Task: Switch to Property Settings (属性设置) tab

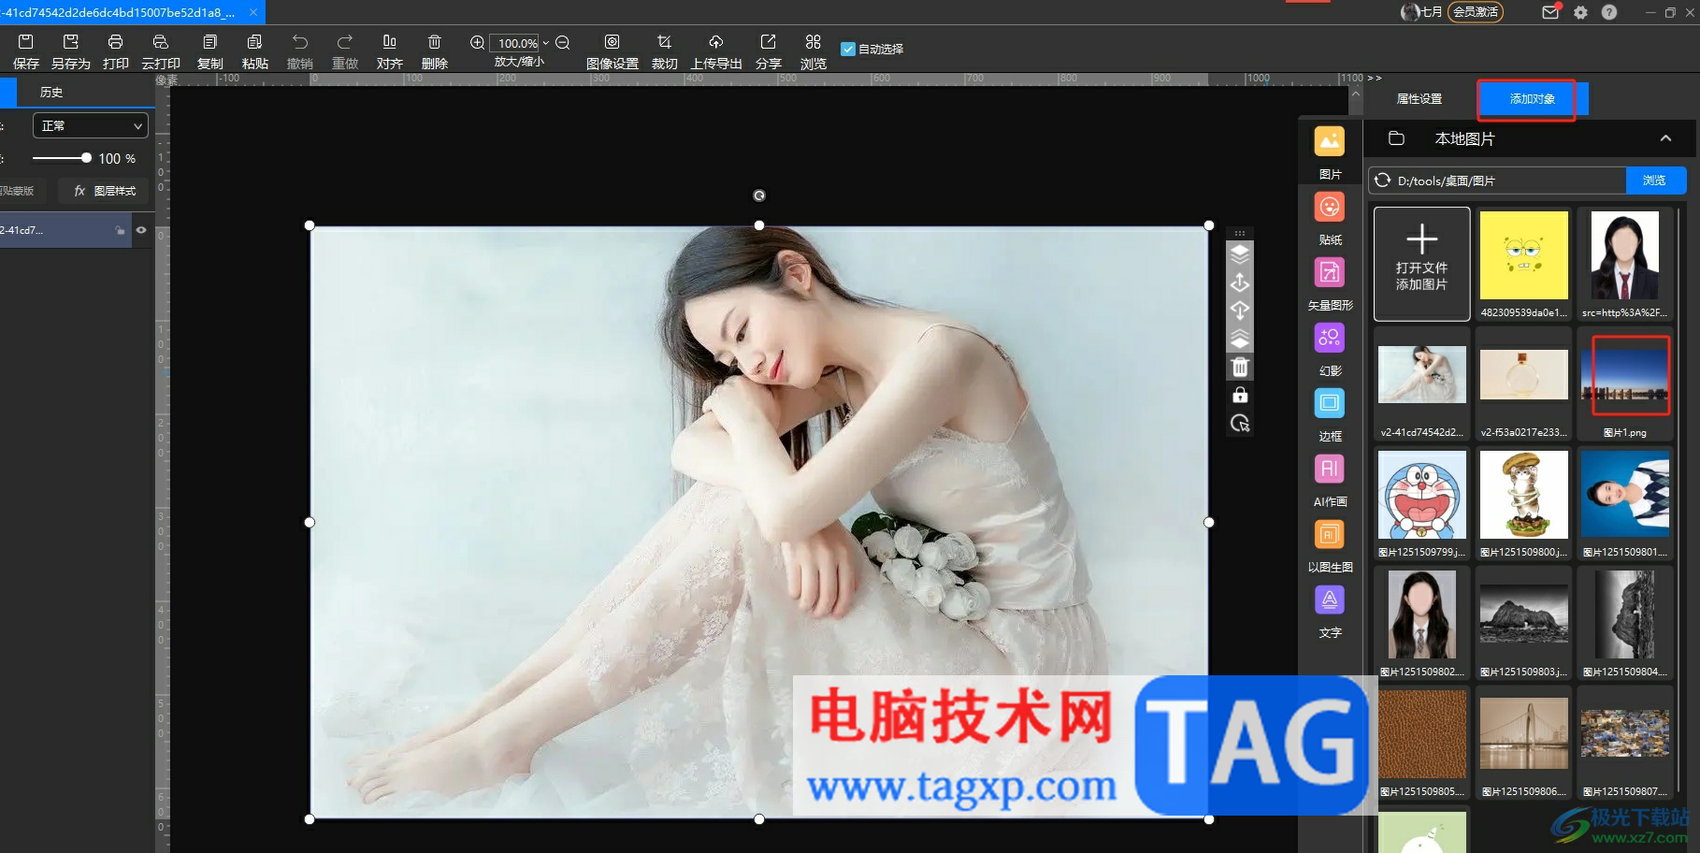Action: coord(1419,99)
